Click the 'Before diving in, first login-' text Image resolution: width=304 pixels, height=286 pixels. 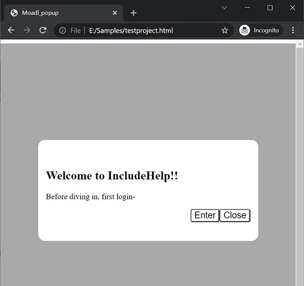90,197
